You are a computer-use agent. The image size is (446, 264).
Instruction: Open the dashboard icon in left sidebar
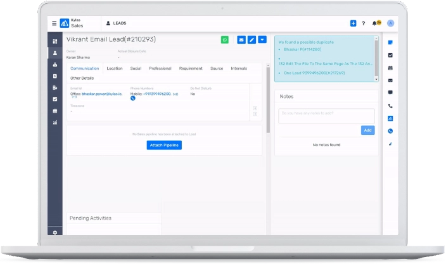click(55, 42)
